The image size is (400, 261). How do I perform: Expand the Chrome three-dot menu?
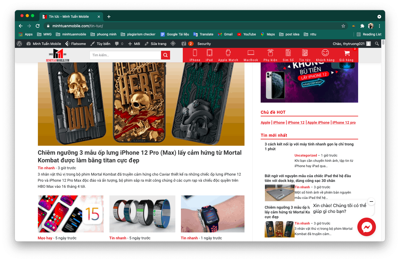pos(379,26)
